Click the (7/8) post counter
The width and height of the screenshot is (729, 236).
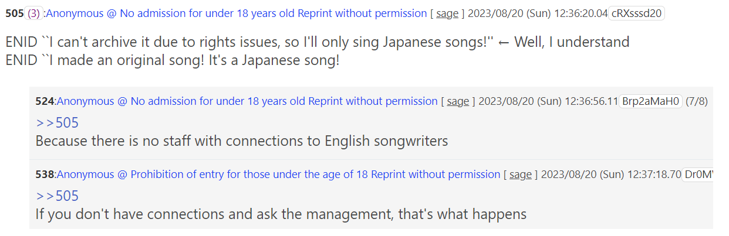point(697,101)
